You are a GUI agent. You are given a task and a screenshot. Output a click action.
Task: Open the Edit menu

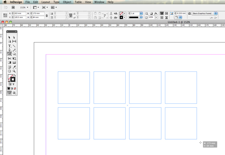36,2
